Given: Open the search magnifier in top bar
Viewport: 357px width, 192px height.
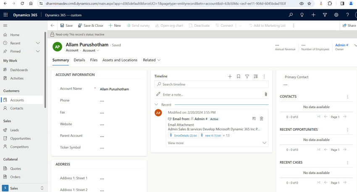Looking at the screenshot, I should [x=291, y=15].
